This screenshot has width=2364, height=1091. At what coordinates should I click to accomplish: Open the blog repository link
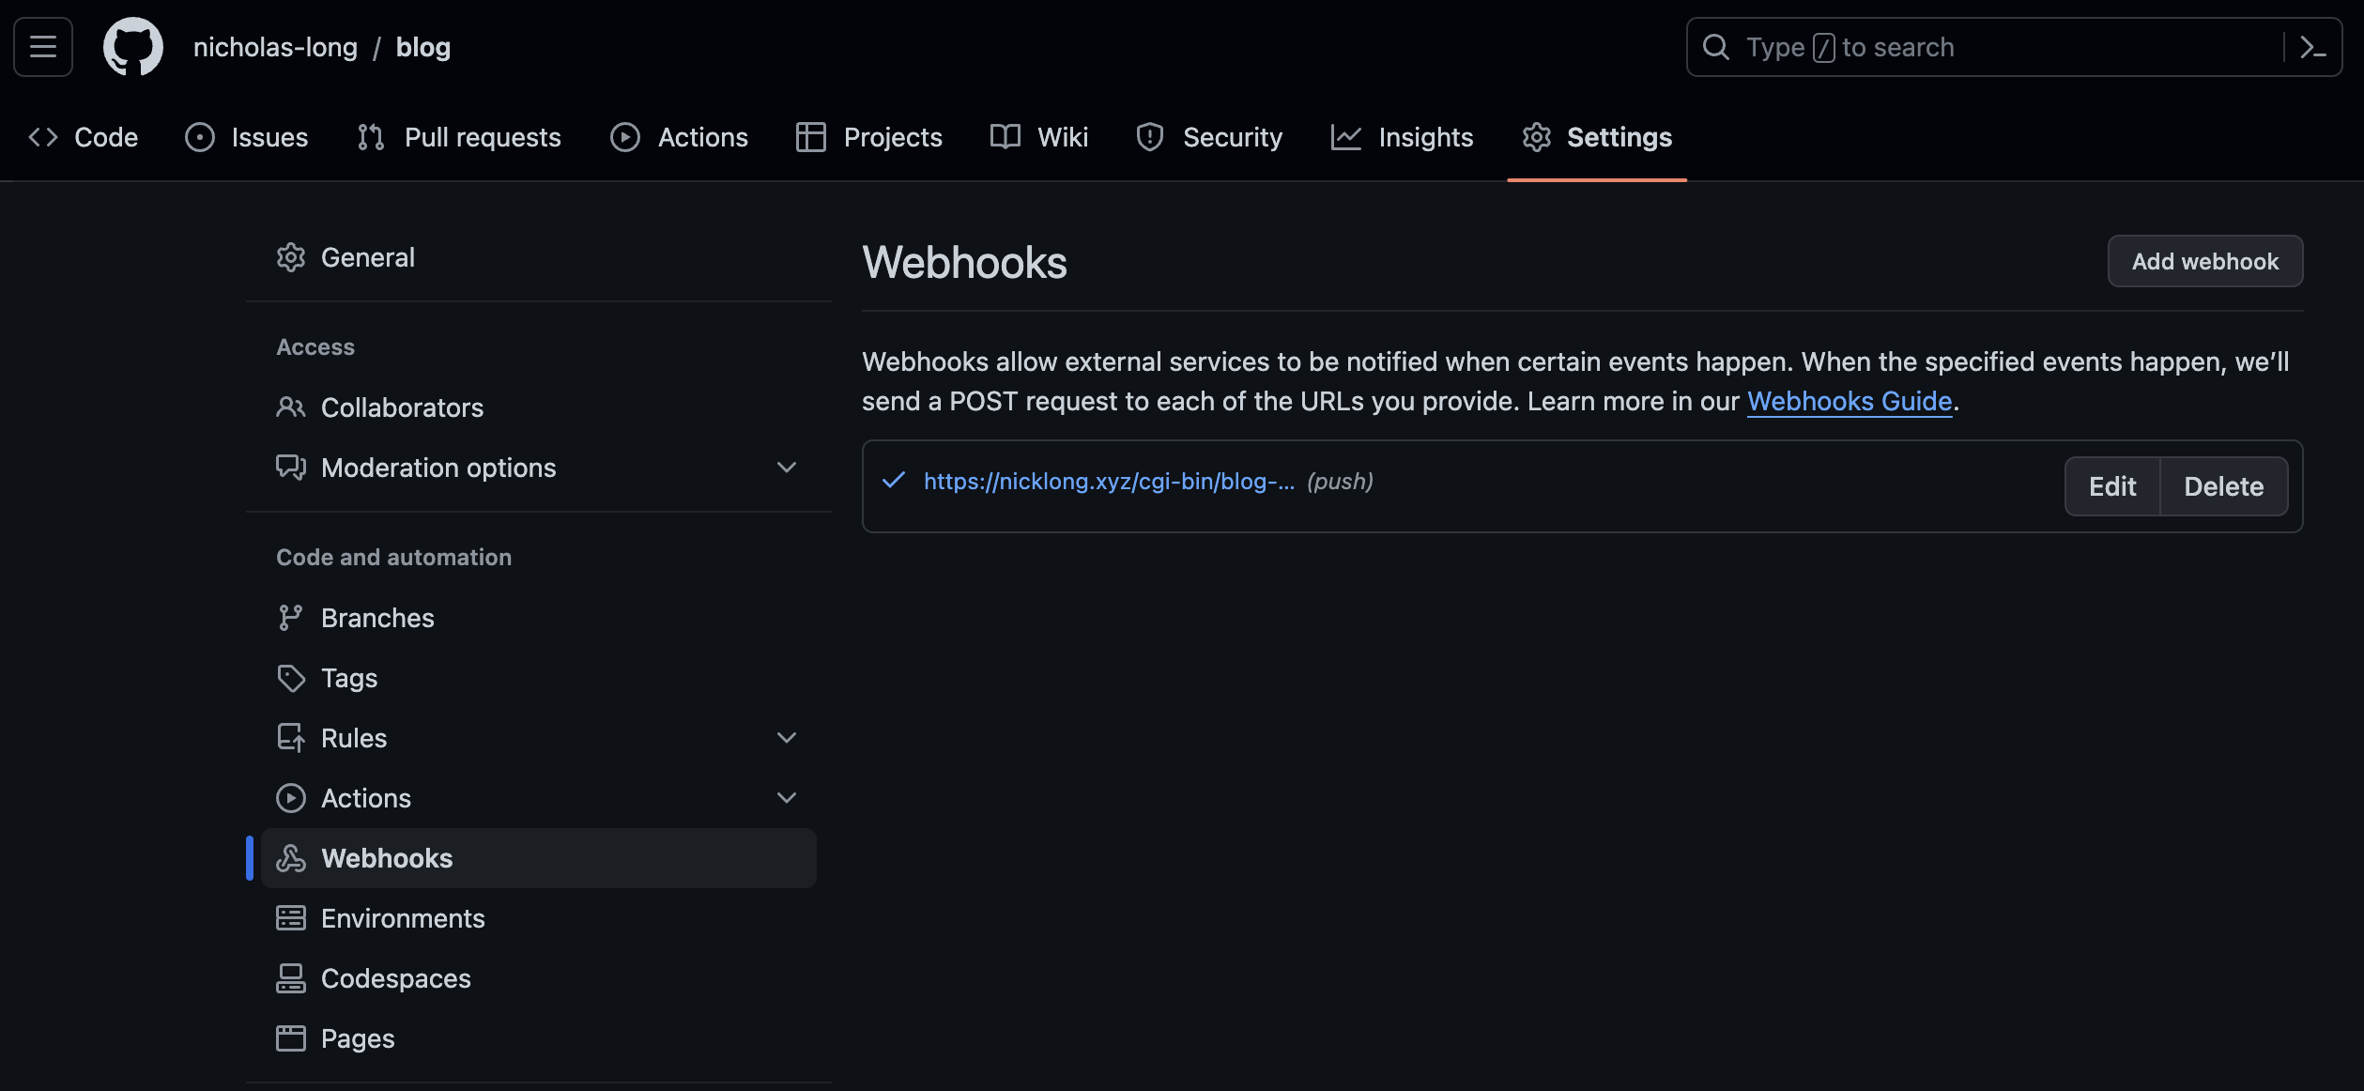click(x=423, y=47)
